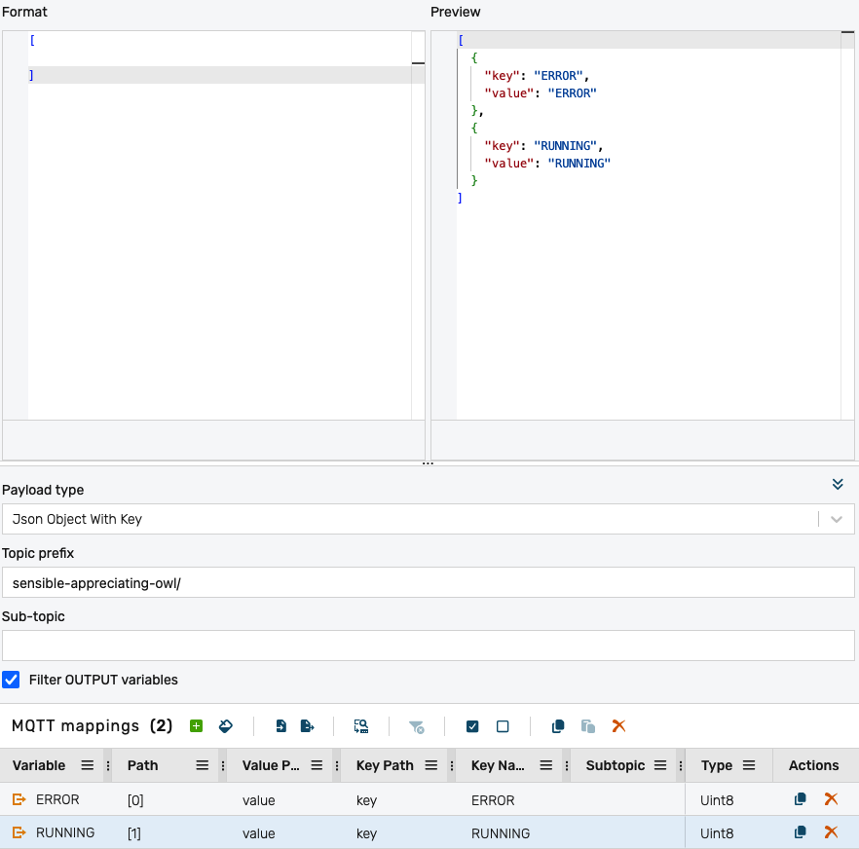Image resolution: width=859 pixels, height=849 pixels.
Task: Delete the RUNNING mapping row
Action: (831, 832)
